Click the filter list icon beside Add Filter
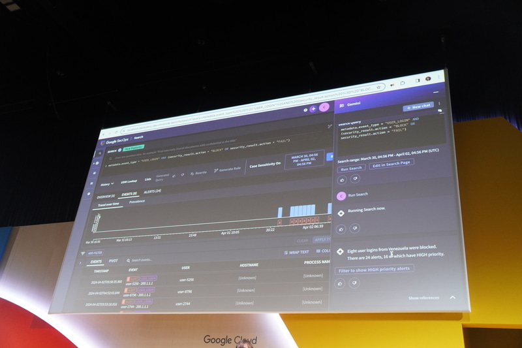Screen dimensions: 522x348 (83, 253)
